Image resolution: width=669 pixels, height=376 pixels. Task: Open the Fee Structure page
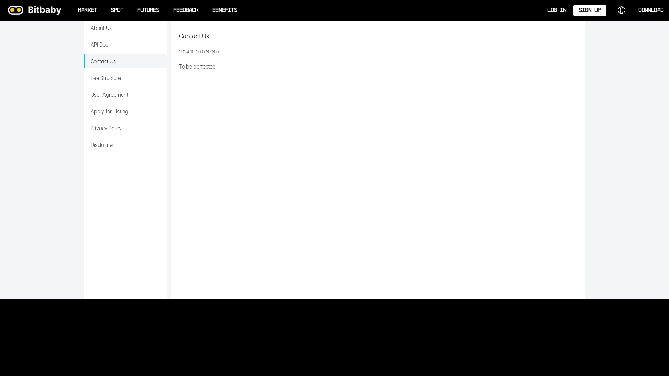[125, 78]
